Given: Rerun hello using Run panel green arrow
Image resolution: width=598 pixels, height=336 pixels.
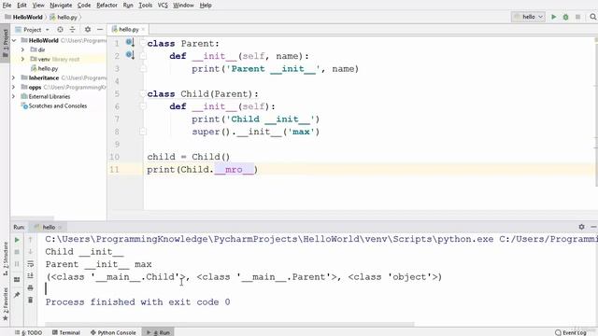Looking at the screenshot, I should pyautogui.click(x=17, y=240).
